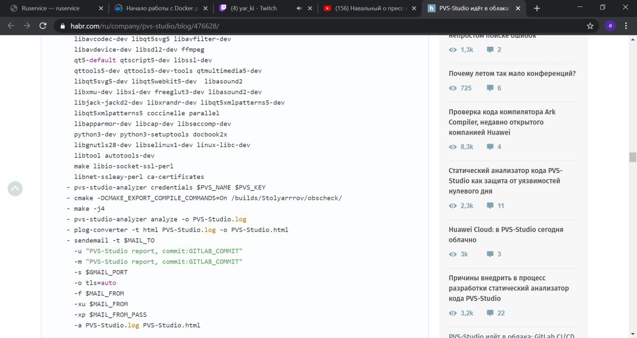This screenshot has height=338, width=637.
Task: Open the purple profile avatar
Action: (x=610, y=26)
